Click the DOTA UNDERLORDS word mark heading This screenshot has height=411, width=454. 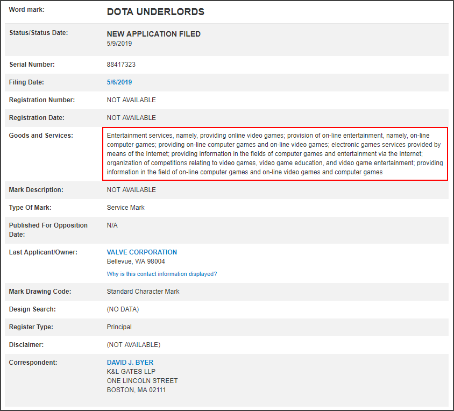point(155,12)
